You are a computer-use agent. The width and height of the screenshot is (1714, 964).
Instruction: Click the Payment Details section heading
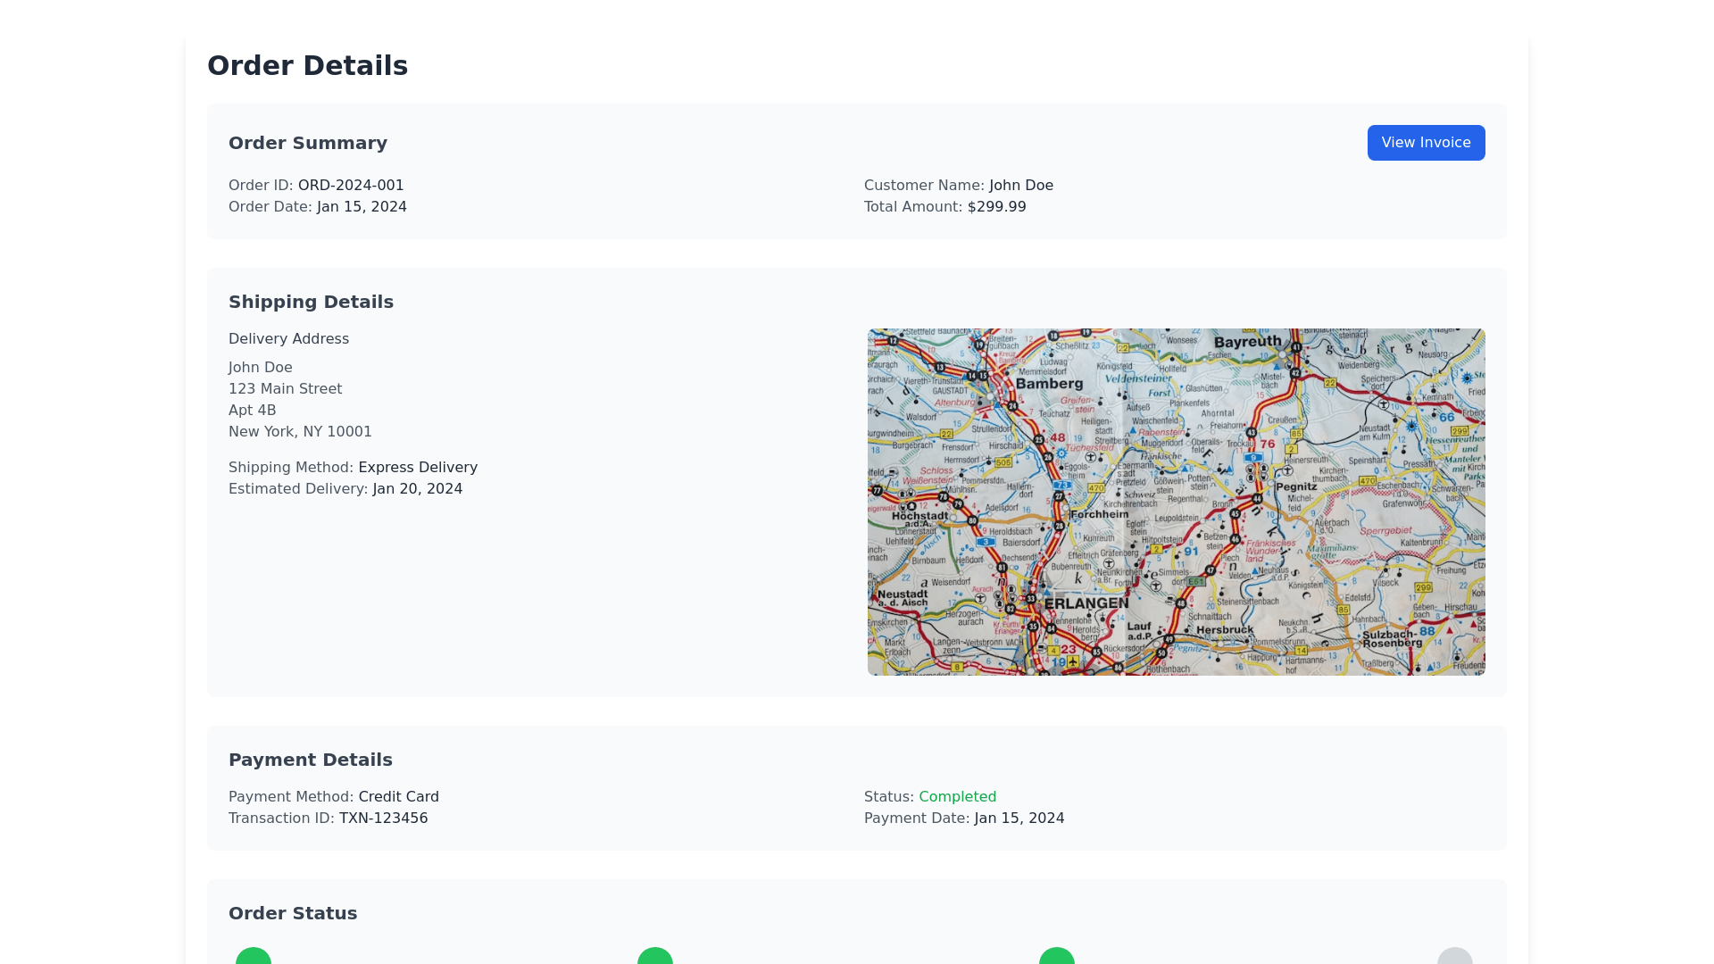point(310,760)
